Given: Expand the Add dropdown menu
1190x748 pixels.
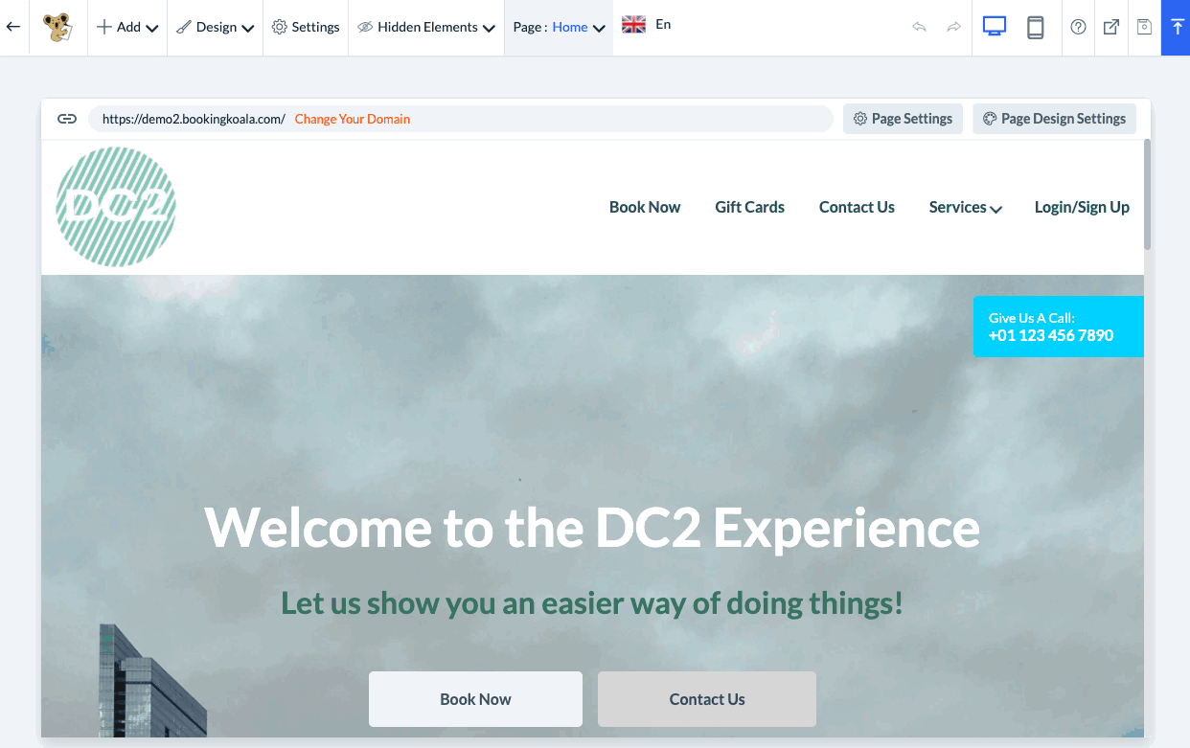Looking at the screenshot, I should pos(127,27).
